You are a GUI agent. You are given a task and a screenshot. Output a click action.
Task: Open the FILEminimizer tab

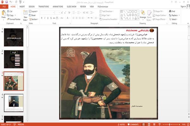[x=103, y=7]
